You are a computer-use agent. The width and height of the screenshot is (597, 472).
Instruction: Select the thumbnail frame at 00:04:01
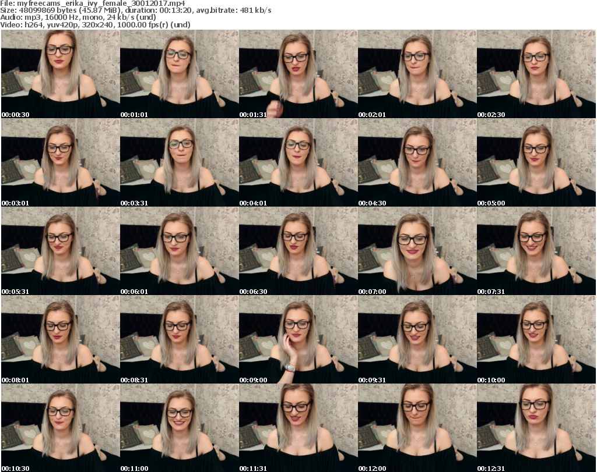298,162
